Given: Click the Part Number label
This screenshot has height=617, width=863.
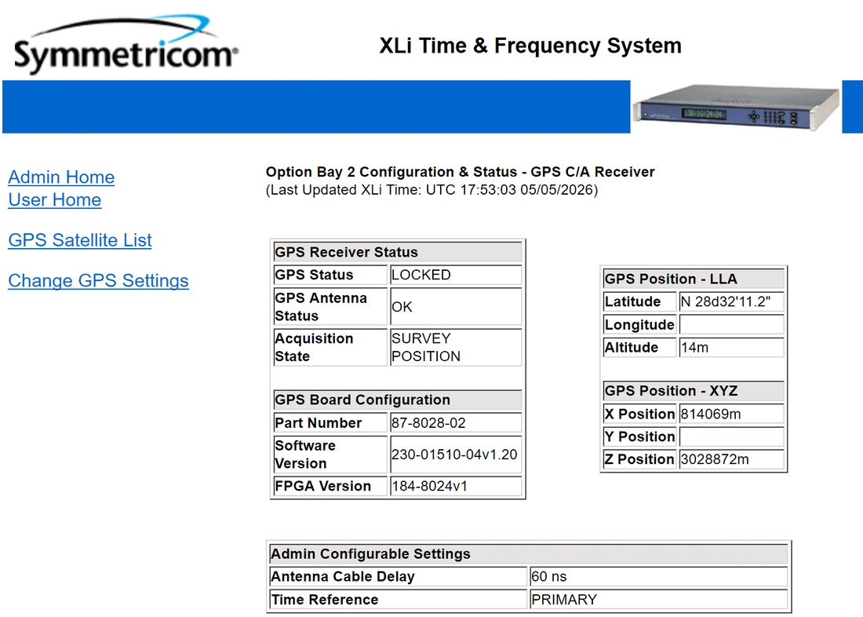Looking at the screenshot, I should click(x=318, y=423).
